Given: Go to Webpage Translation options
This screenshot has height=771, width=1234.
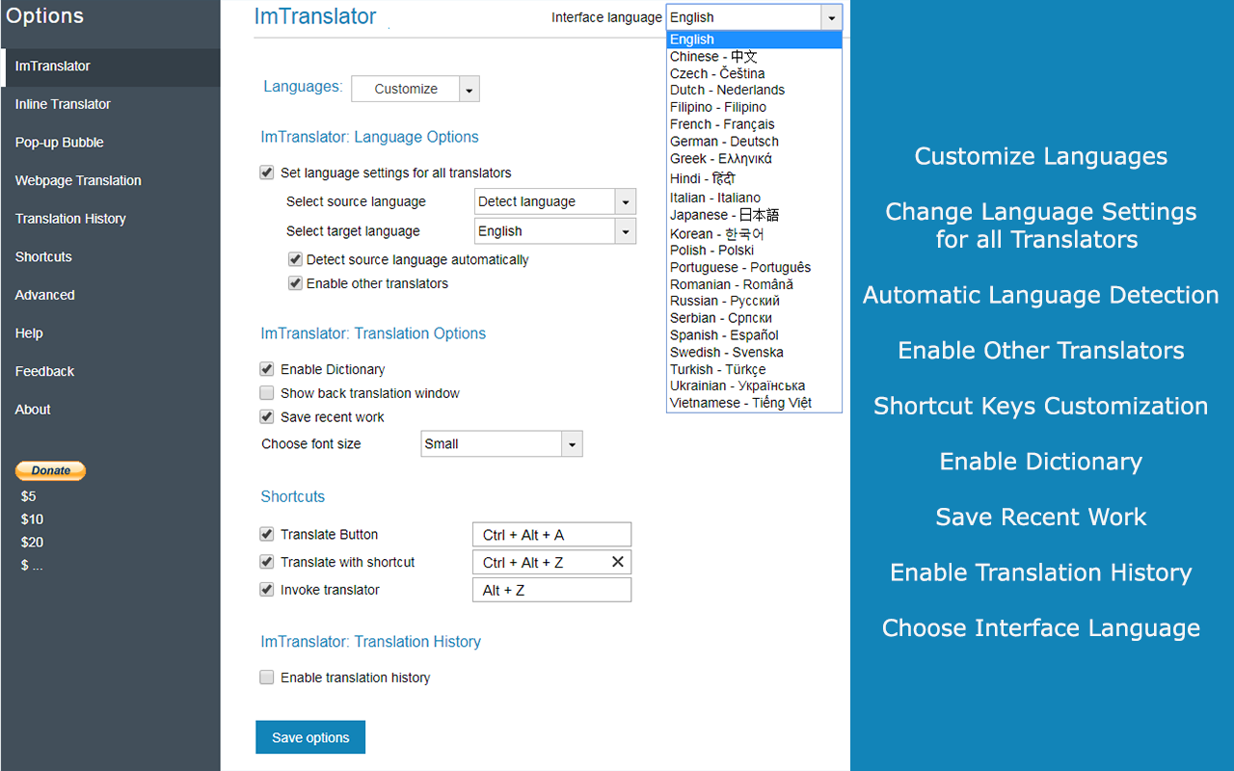Looking at the screenshot, I should [78, 180].
